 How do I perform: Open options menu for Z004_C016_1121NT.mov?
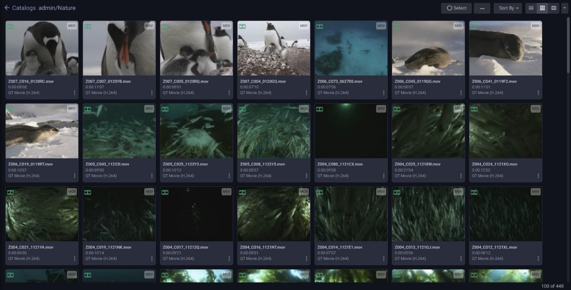pyautogui.click(x=307, y=259)
